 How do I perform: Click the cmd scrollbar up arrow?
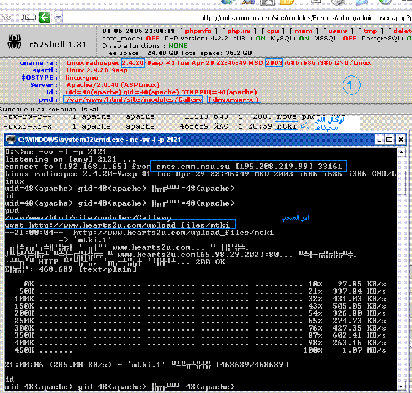coord(401,152)
